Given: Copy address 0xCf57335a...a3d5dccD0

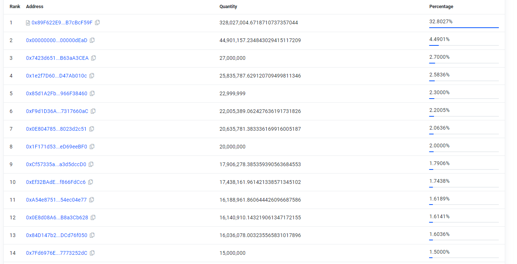Looking at the screenshot, I should [91, 164].
